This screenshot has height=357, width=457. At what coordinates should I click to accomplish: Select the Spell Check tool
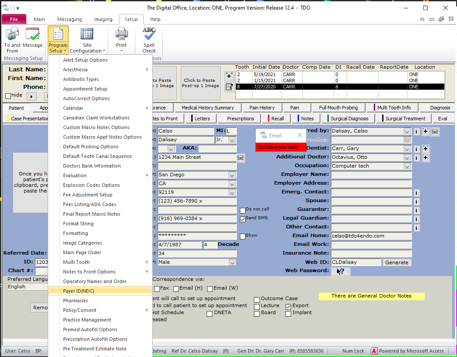click(x=148, y=39)
